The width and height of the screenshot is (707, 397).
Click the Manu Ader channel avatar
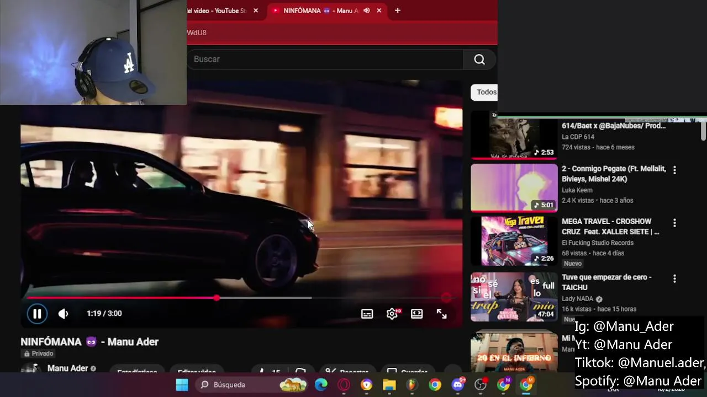tap(30, 368)
